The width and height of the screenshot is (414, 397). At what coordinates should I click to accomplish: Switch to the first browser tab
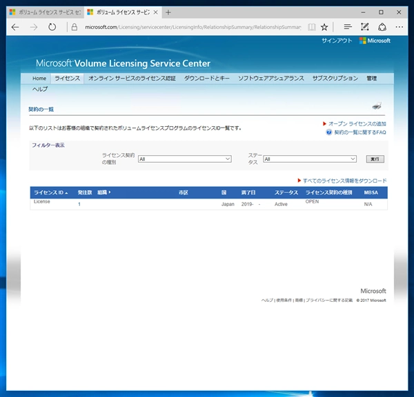click(45, 12)
